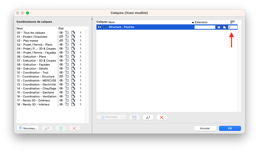Click folder icon of 08 - Exécution - Façades

click(x=73, y=65)
